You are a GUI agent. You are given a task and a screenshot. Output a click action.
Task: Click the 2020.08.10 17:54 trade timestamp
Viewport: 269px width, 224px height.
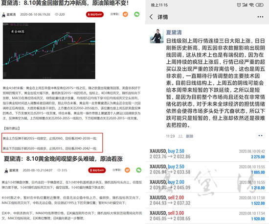(252, 213)
